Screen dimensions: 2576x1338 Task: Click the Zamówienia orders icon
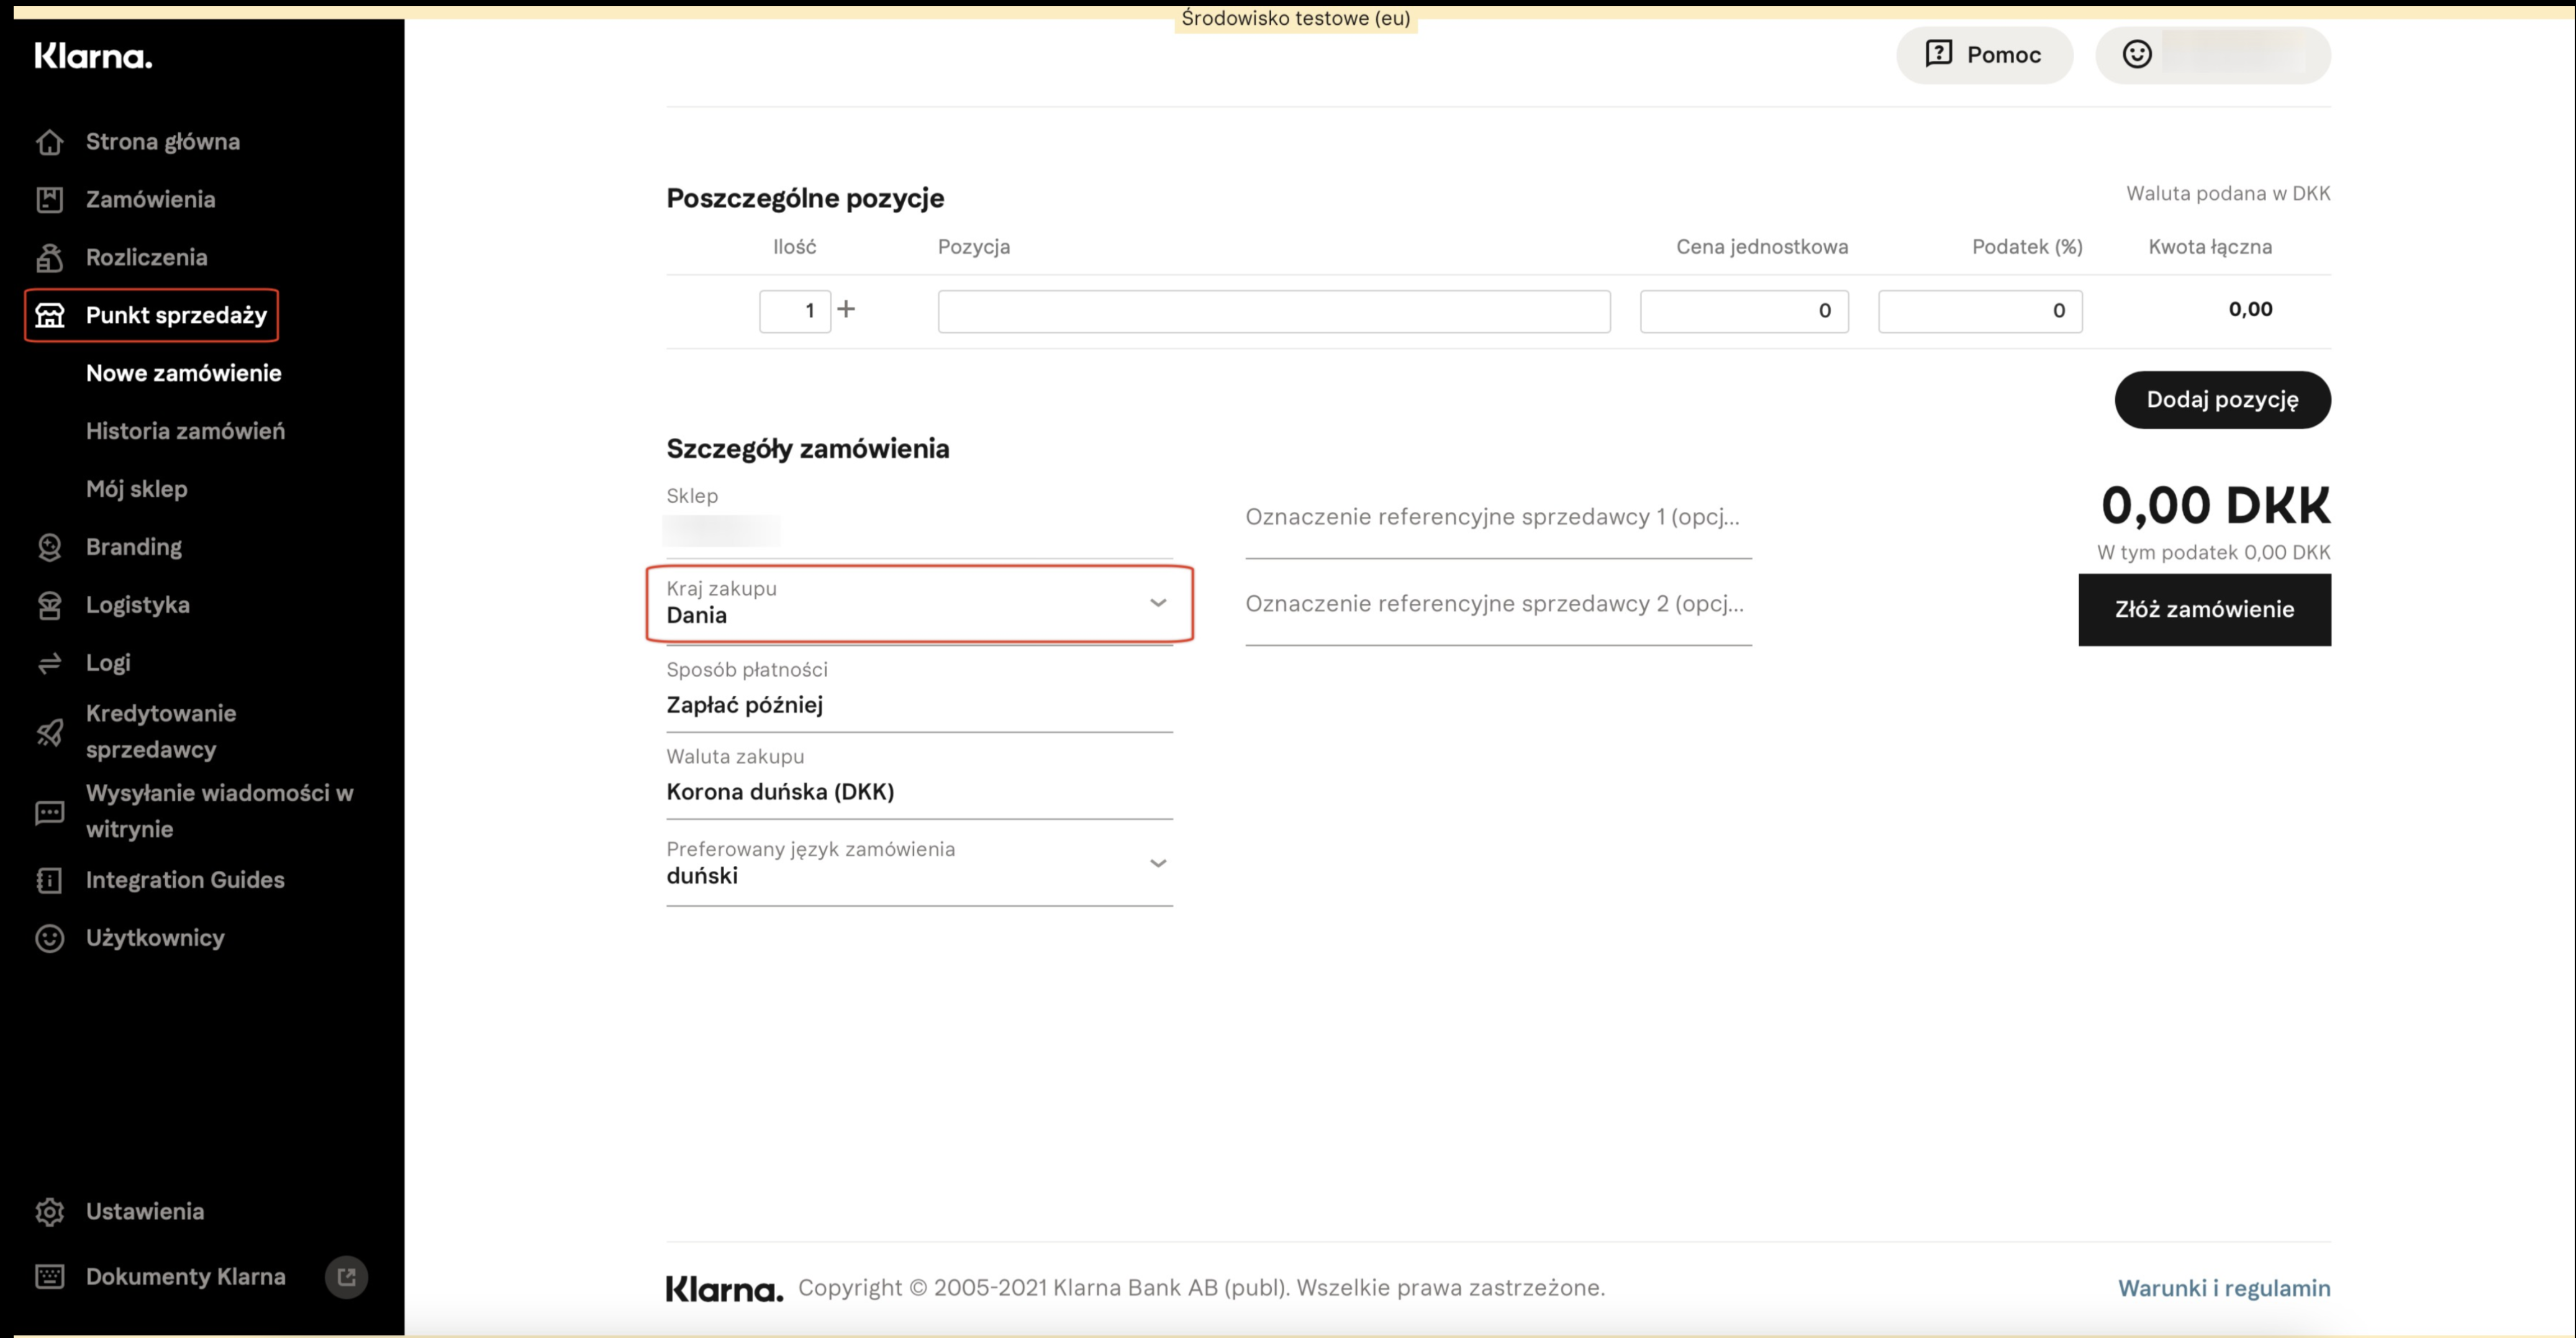(49, 200)
